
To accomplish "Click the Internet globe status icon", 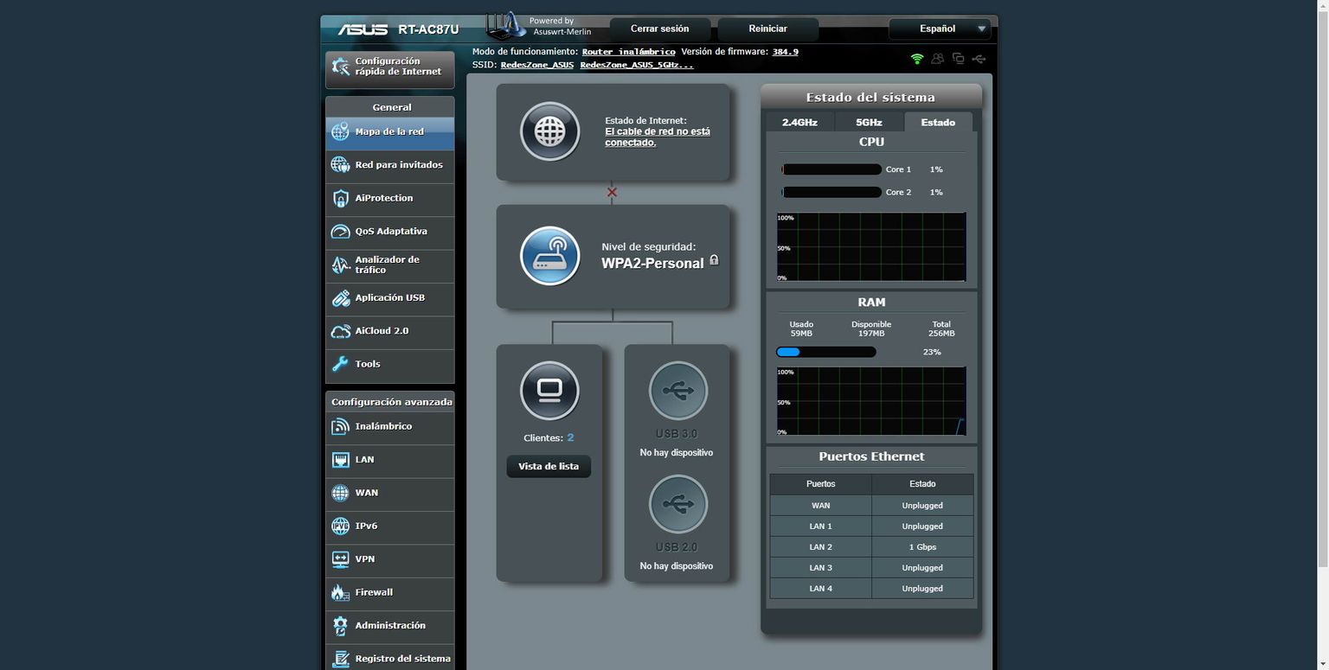I will 549,131.
